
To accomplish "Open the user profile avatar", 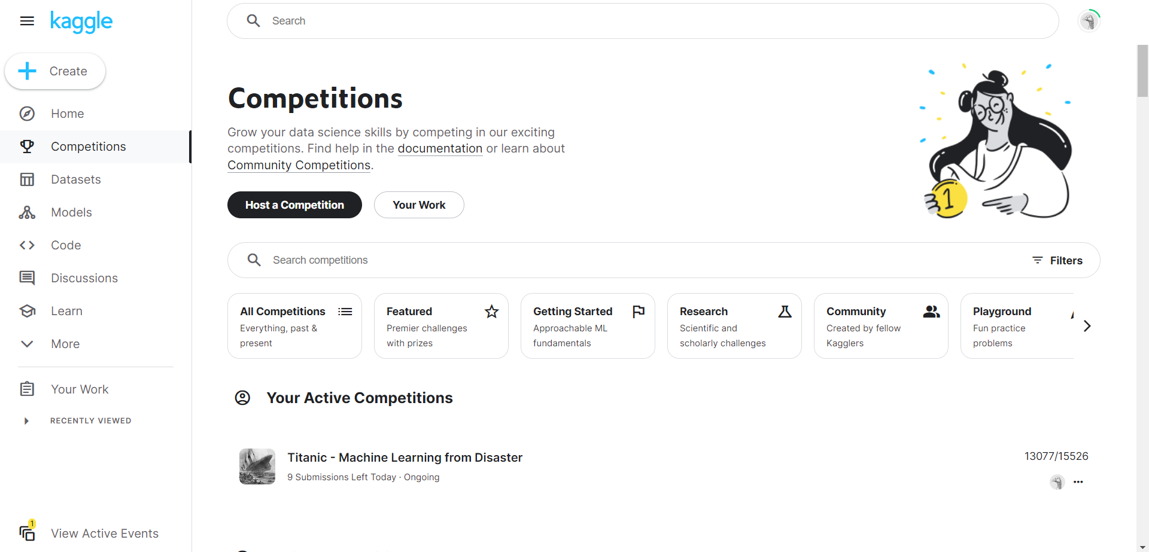I will (x=1089, y=21).
